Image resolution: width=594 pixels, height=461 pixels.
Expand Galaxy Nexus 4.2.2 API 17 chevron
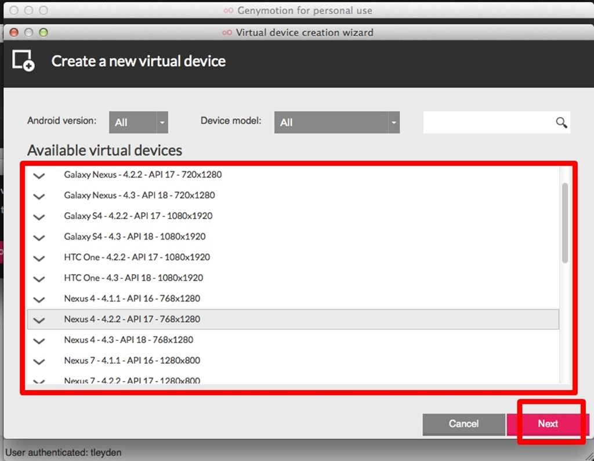(39, 175)
